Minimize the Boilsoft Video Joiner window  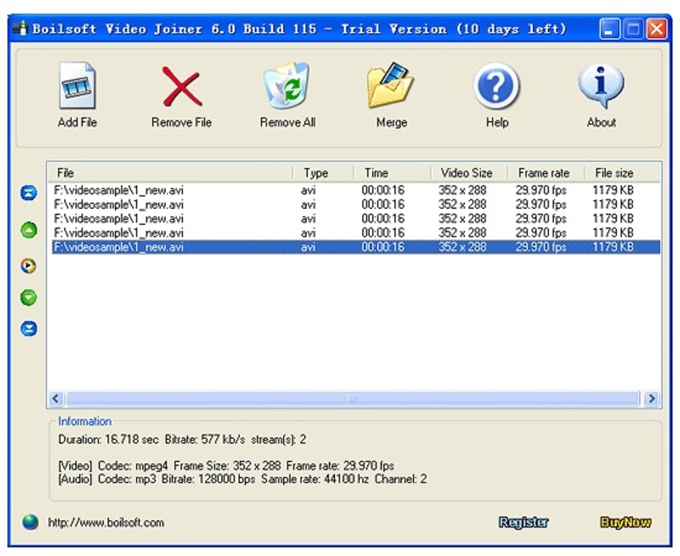point(609,29)
